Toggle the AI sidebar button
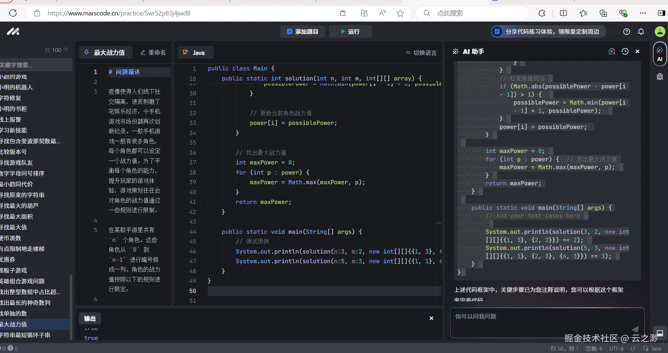The width and height of the screenshot is (668, 353). coord(660,54)
